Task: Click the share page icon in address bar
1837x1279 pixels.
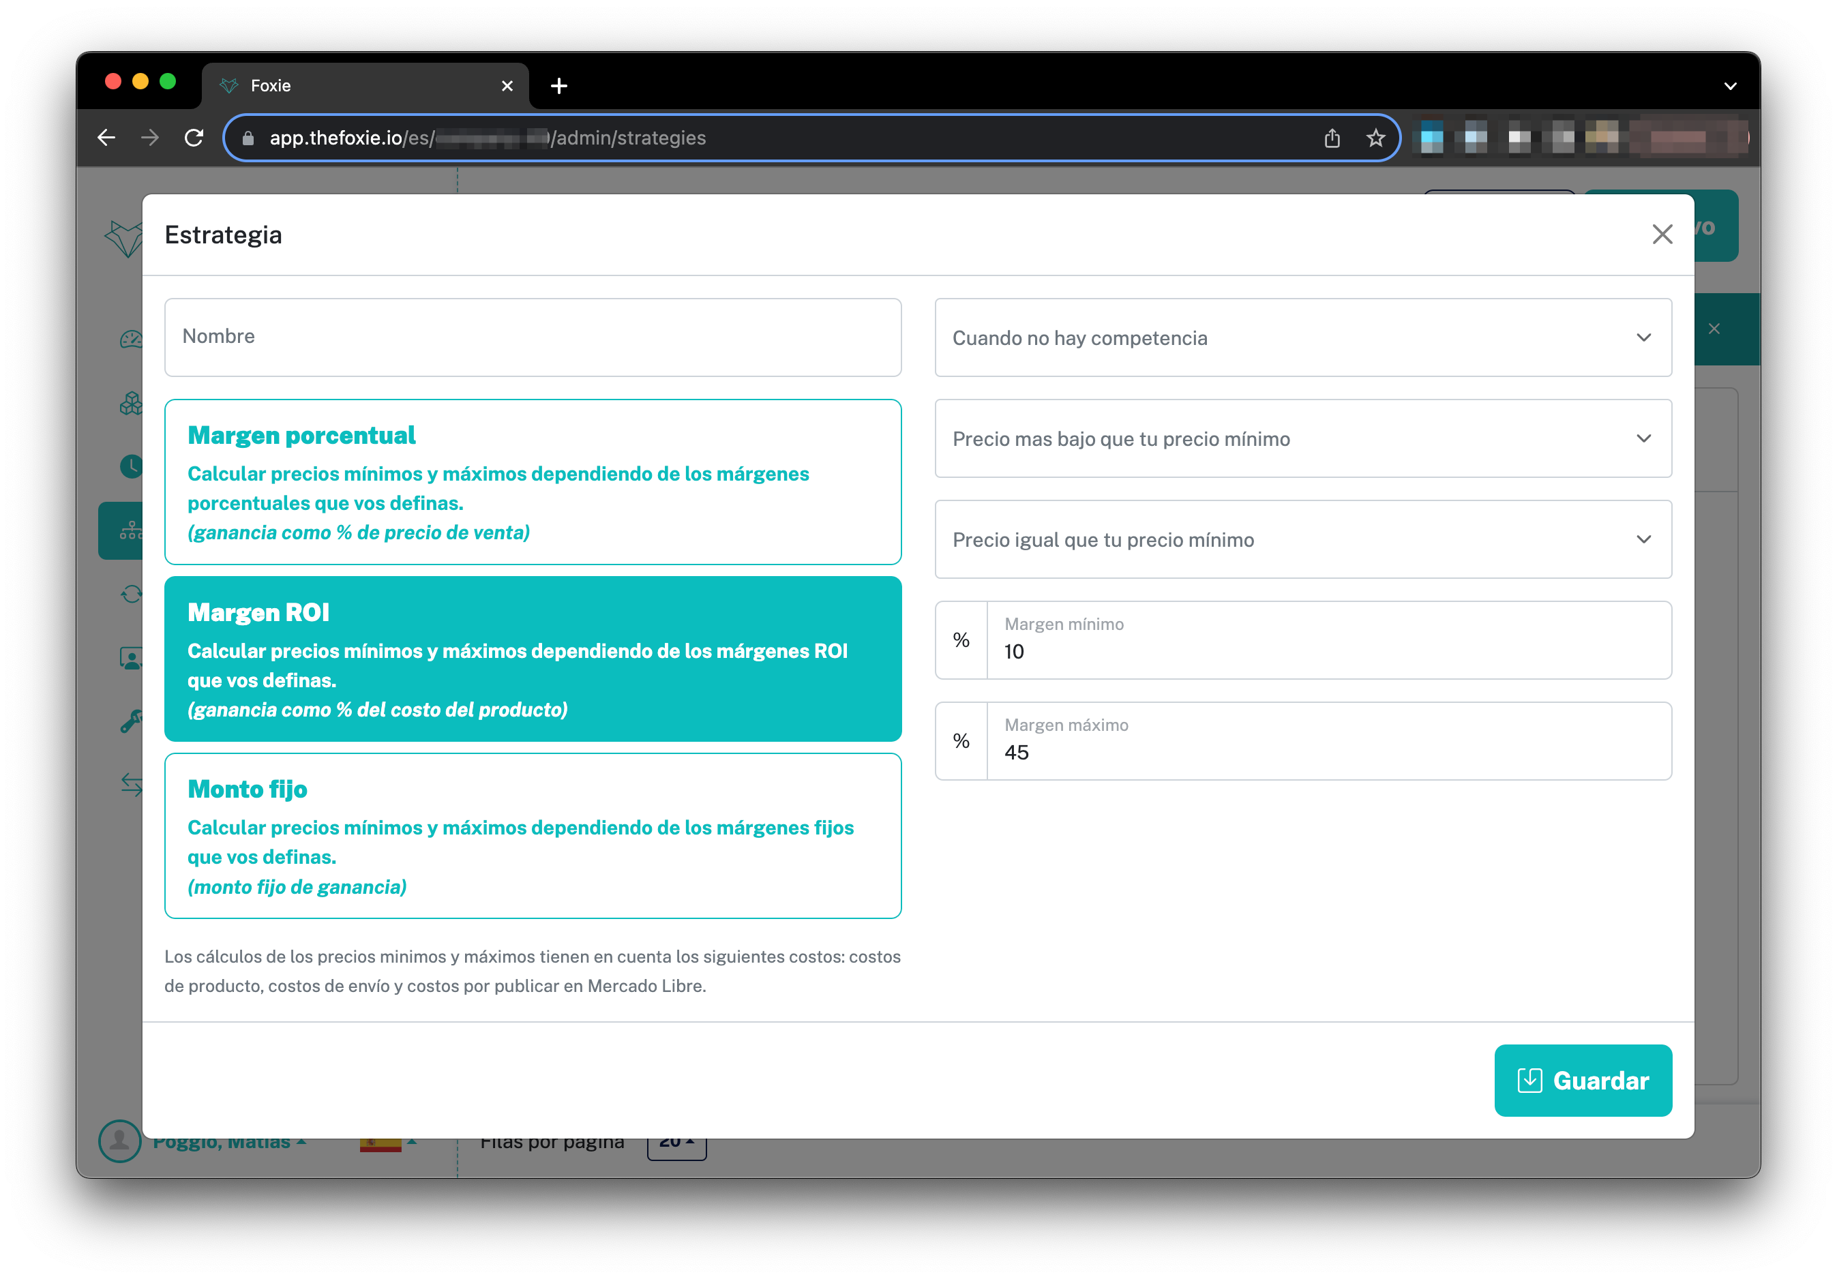Action: [1331, 138]
